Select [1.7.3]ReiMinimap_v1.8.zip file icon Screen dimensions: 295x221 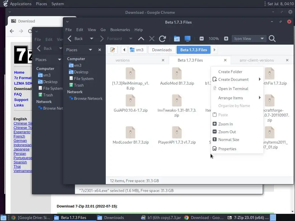tap(131, 73)
